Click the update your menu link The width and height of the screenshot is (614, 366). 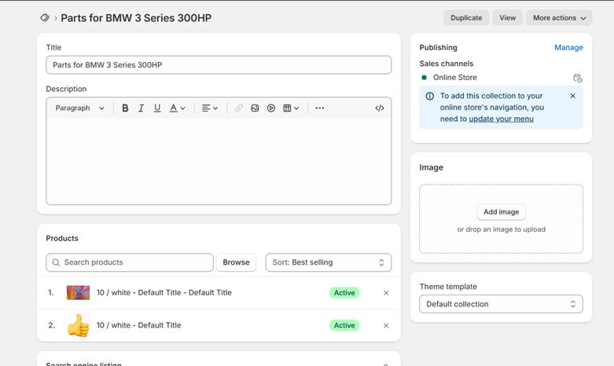click(501, 119)
